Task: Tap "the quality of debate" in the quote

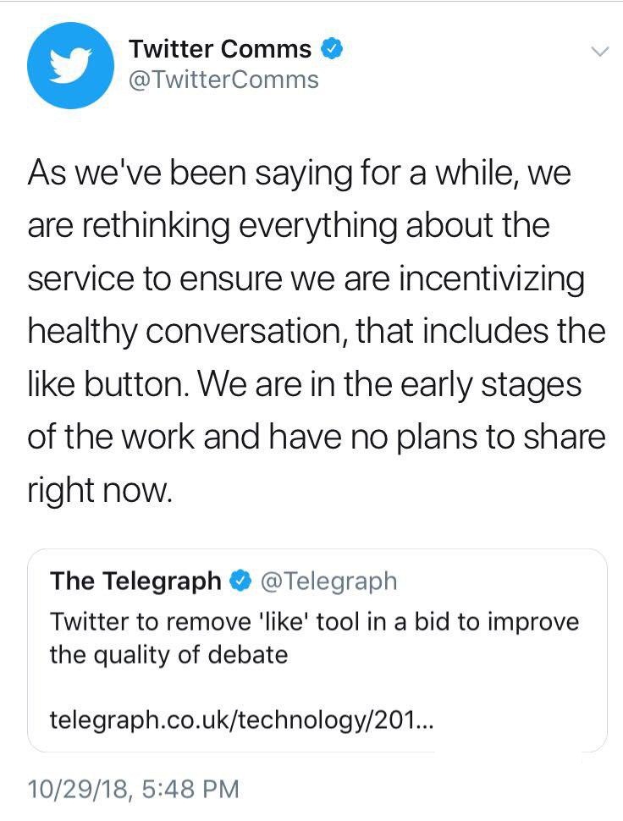Action: [x=169, y=654]
